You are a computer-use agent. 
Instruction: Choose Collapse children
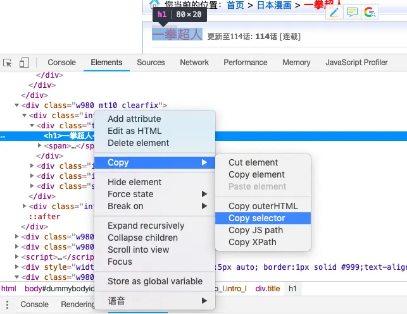[155, 238]
